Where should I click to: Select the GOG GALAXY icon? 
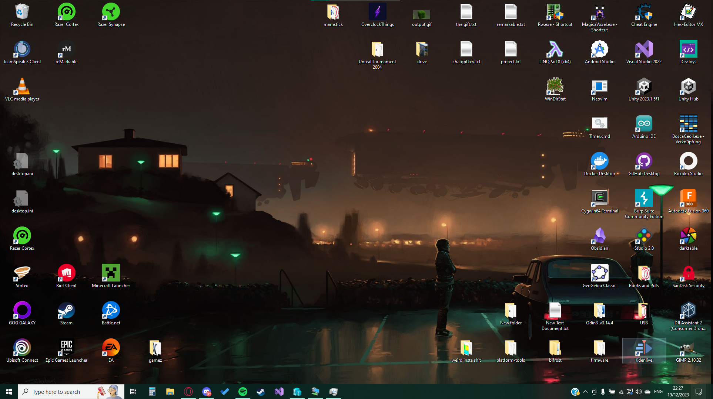pos(22,313)
